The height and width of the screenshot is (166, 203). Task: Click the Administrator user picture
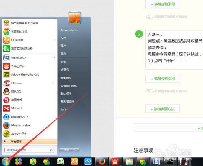point(75,18)
